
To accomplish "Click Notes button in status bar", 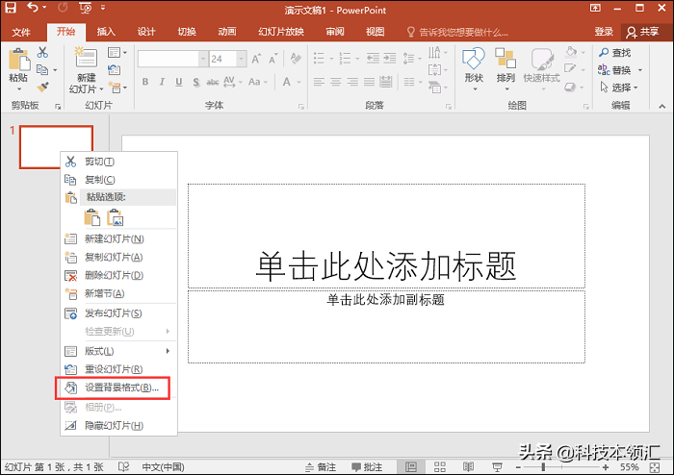I will [x=321, y=467].
